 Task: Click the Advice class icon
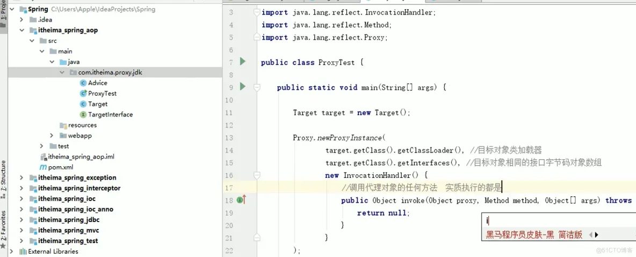(83, 83)
